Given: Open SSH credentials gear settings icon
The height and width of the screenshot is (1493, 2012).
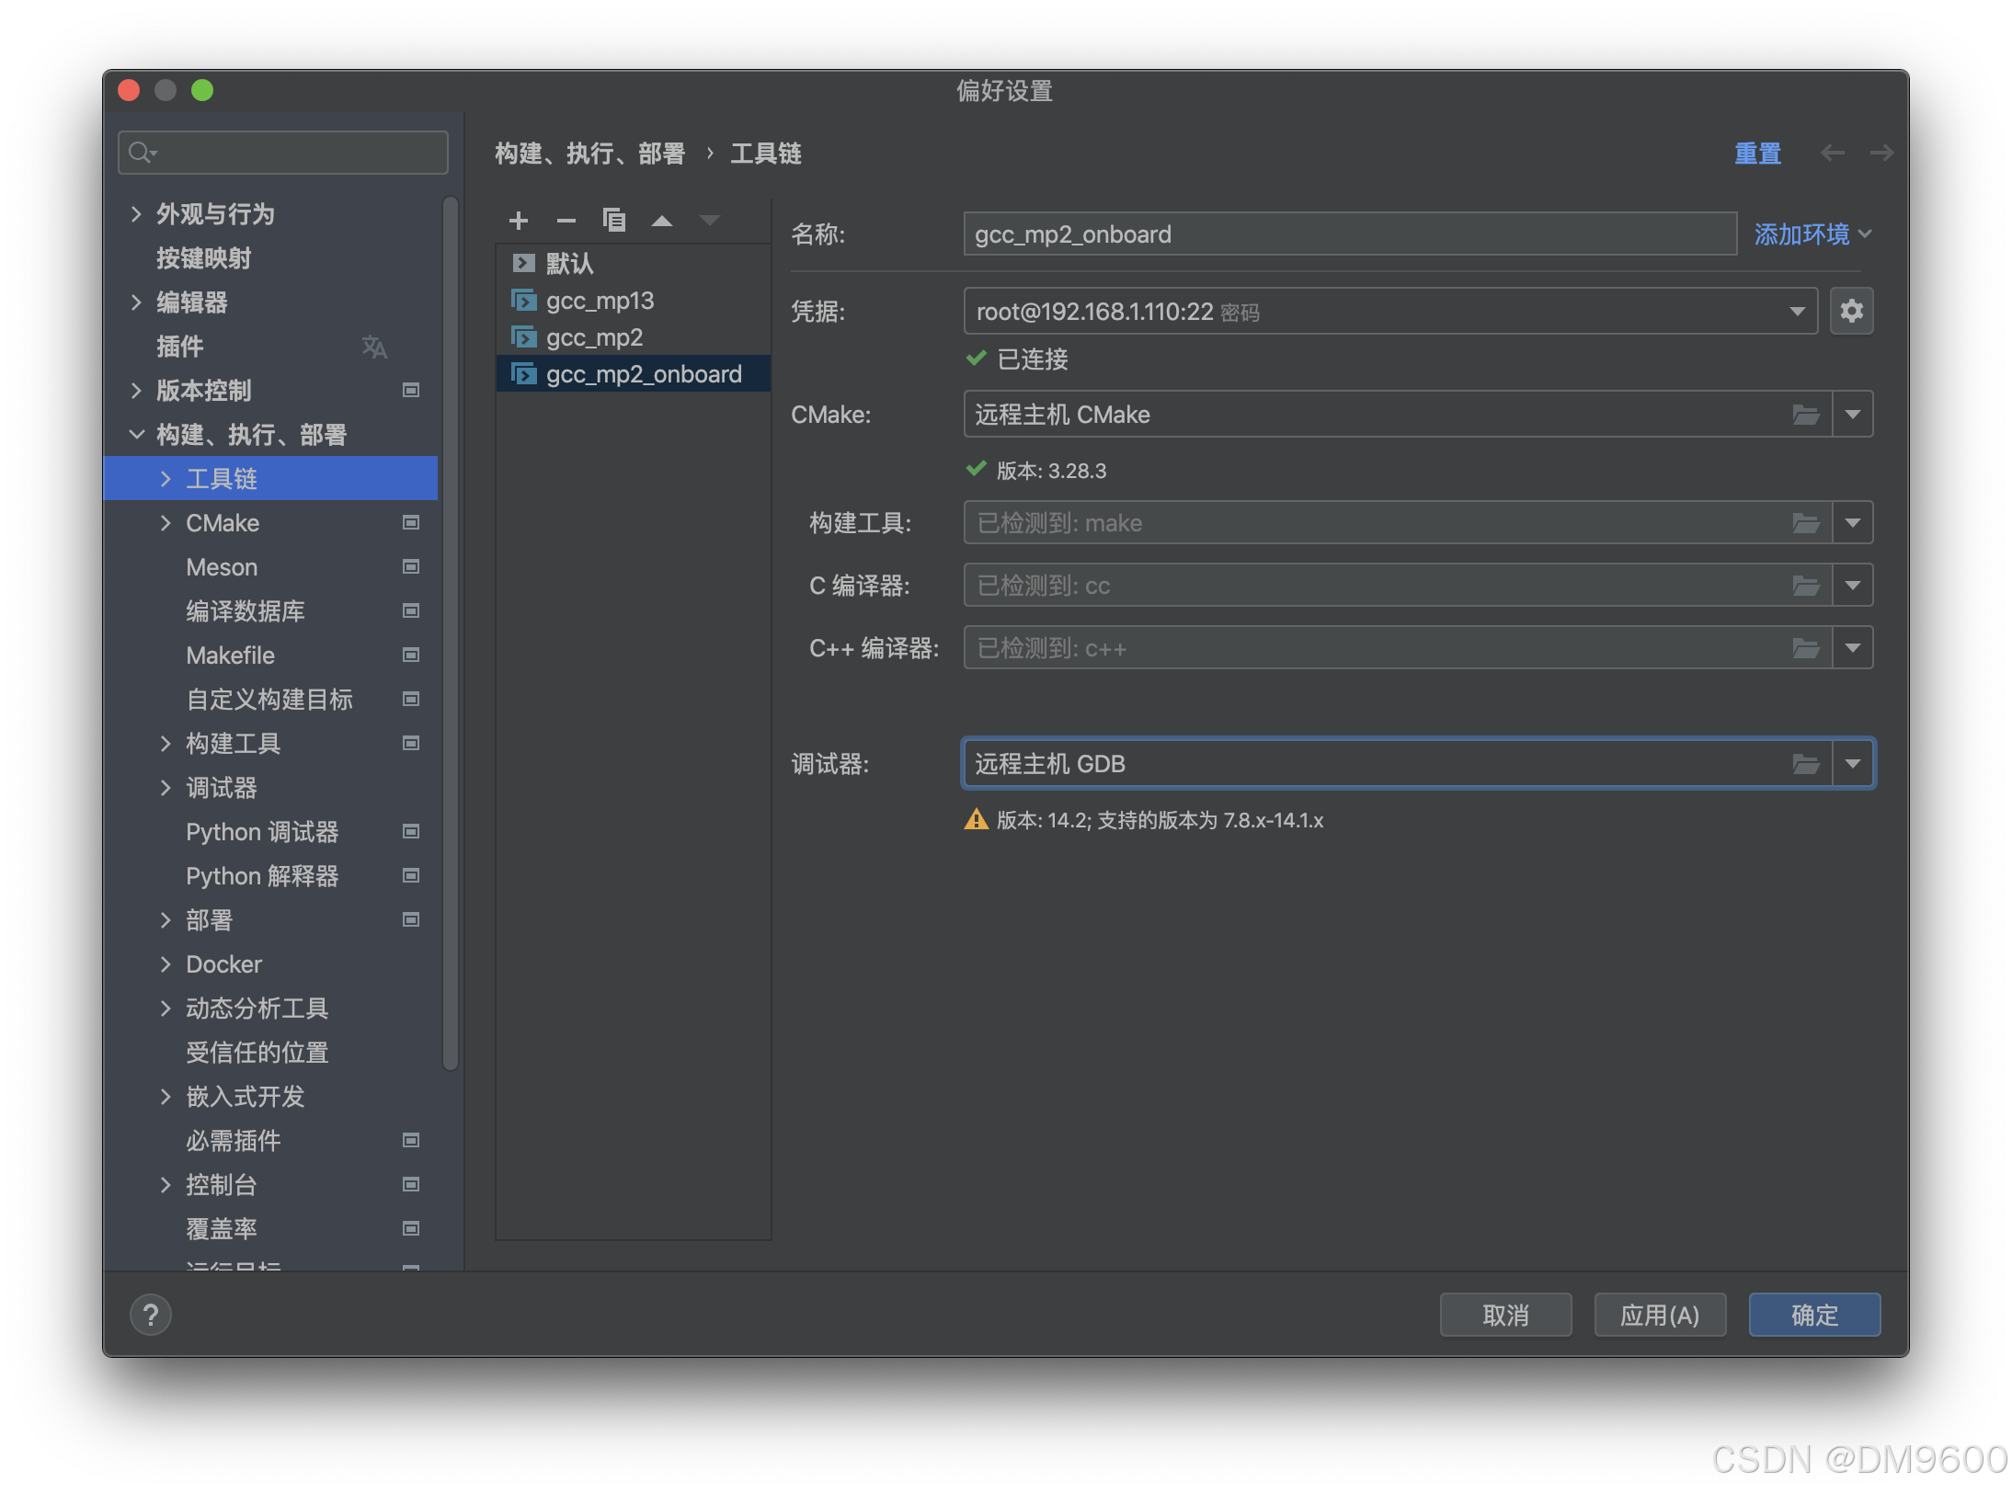Looking at the screenshot, I should coord(1851,312).
